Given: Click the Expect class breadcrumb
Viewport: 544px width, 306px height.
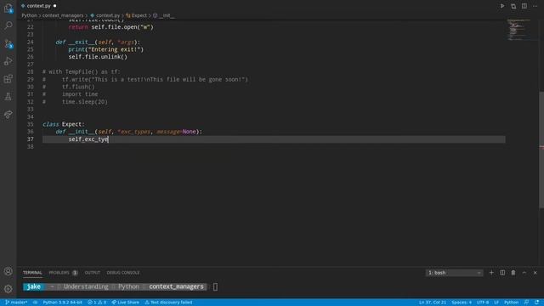Looking at the screenshot, I should [x=137, y=15].
